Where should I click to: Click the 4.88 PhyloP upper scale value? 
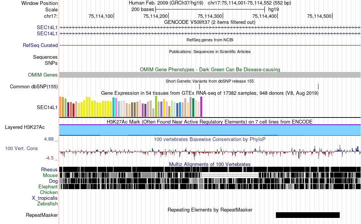[49, 139]
